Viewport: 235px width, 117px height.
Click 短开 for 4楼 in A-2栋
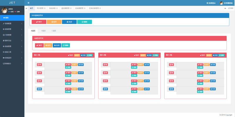(141, 89)
